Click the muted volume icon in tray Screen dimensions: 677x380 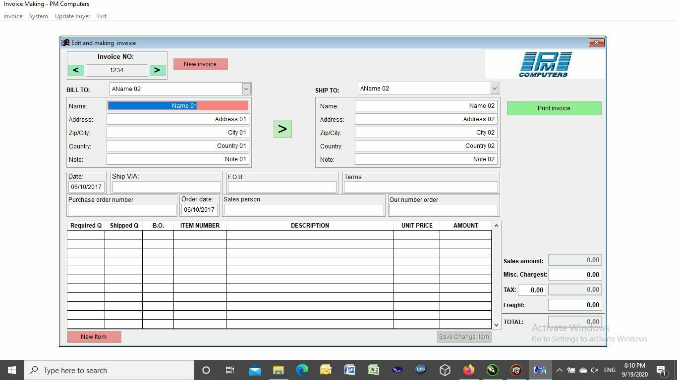pos(595,370)
